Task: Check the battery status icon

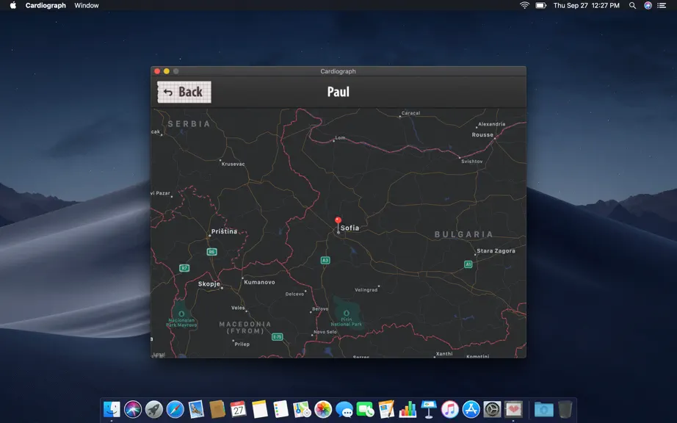Action: coord(541,6)
